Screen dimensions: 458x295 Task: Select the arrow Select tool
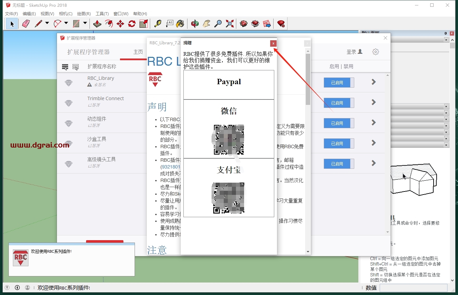12,24
